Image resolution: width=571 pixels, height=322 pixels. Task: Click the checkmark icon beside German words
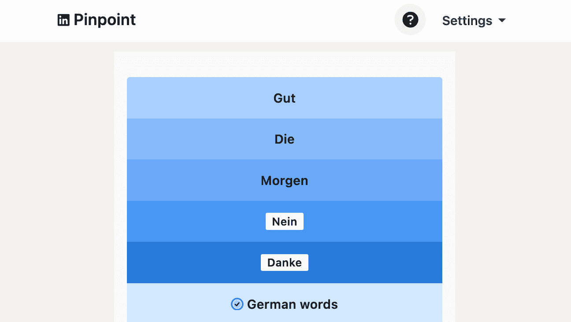[x=237, y=304]
